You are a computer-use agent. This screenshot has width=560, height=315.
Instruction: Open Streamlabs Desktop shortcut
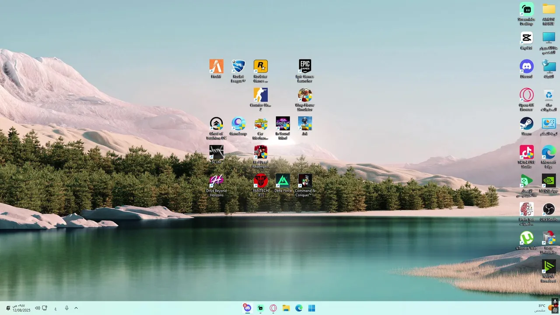(526, 14)
